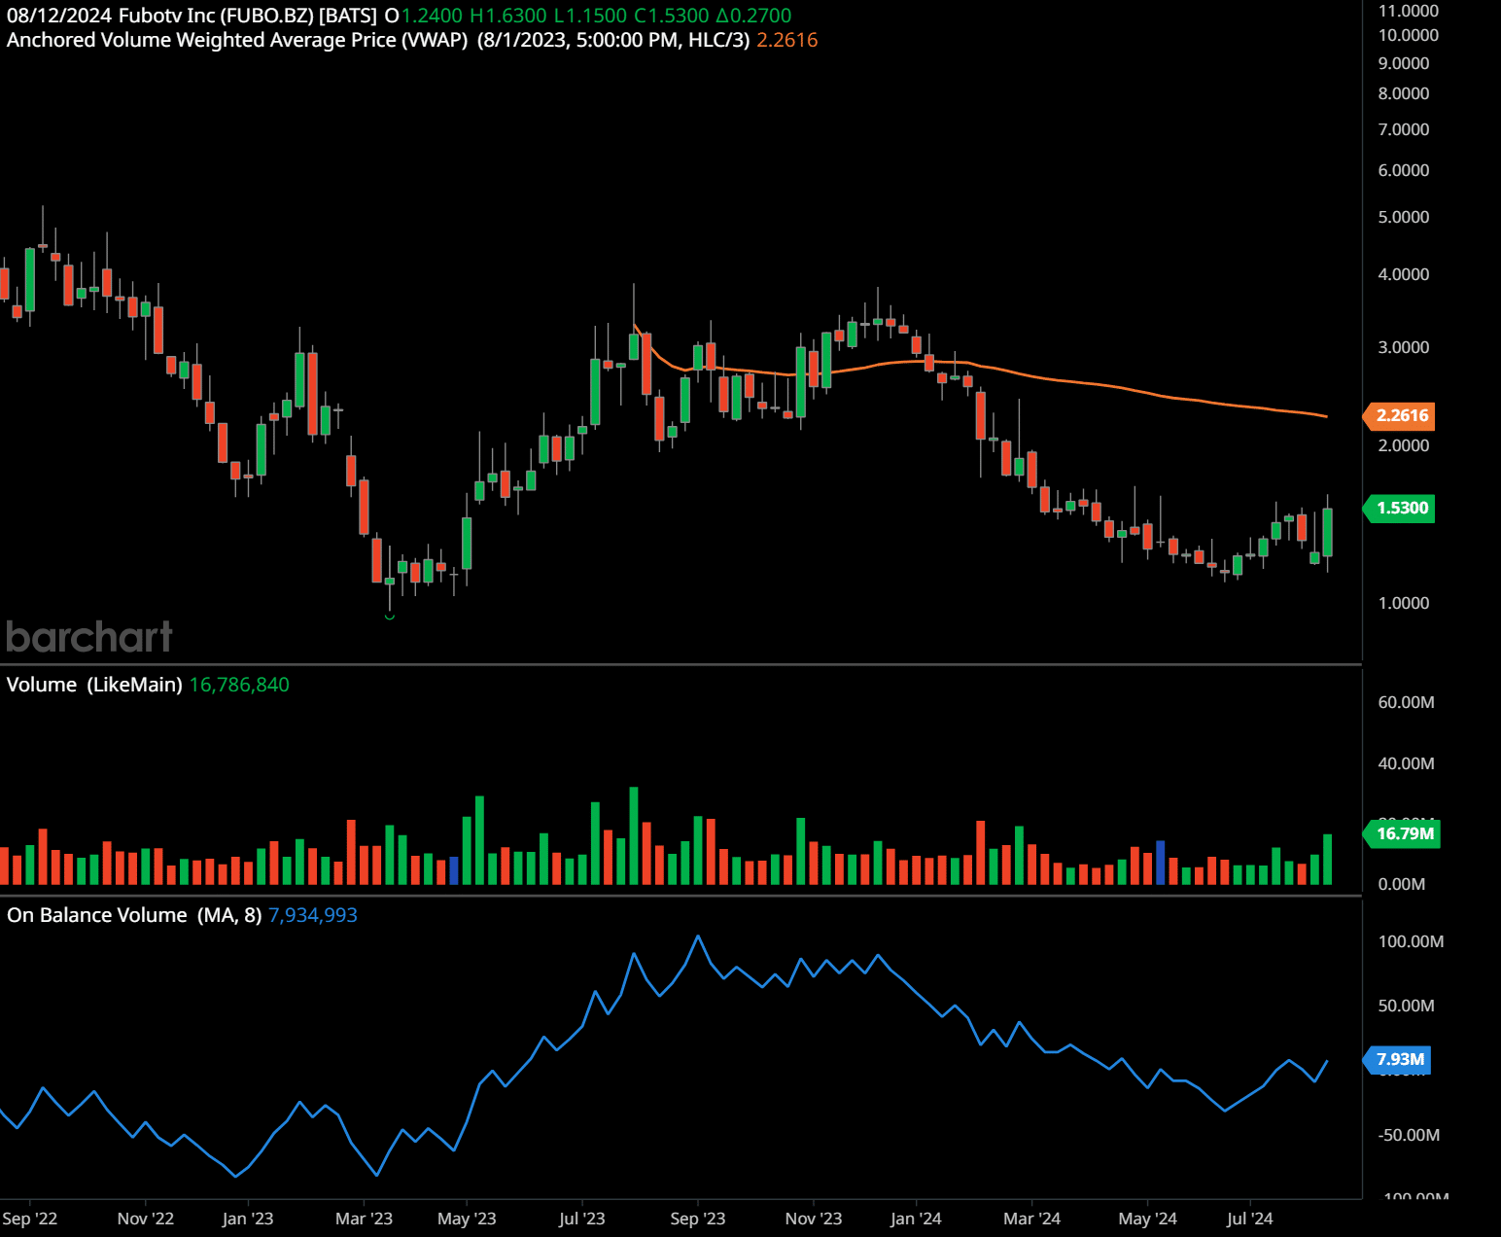Click the Nov '23 time axis label

point(814,1219)
